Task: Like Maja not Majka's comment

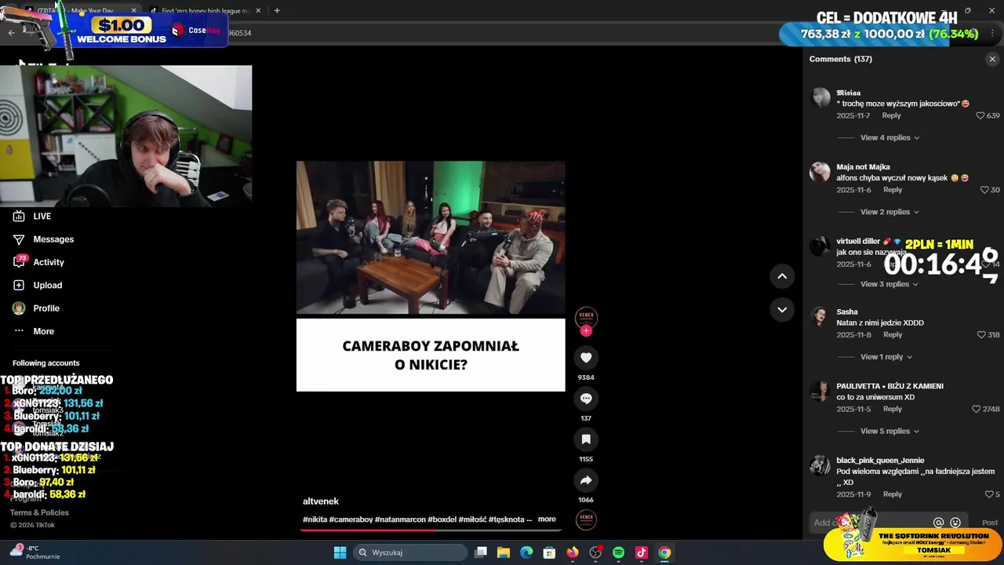Action: click(x=984, y=190)
